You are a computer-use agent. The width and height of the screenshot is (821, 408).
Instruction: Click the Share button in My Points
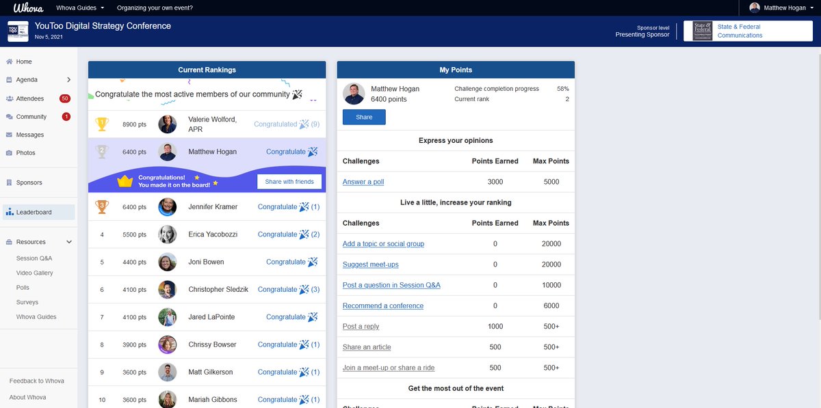tap(364, 117)
